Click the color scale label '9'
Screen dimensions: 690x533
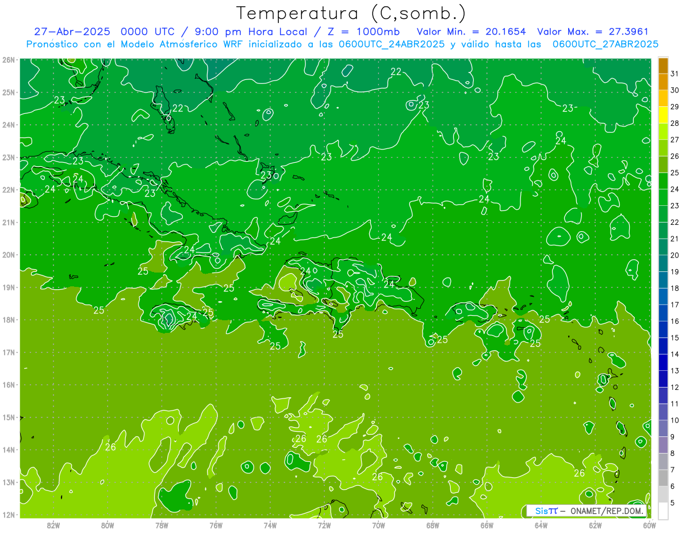coord(672,436)
